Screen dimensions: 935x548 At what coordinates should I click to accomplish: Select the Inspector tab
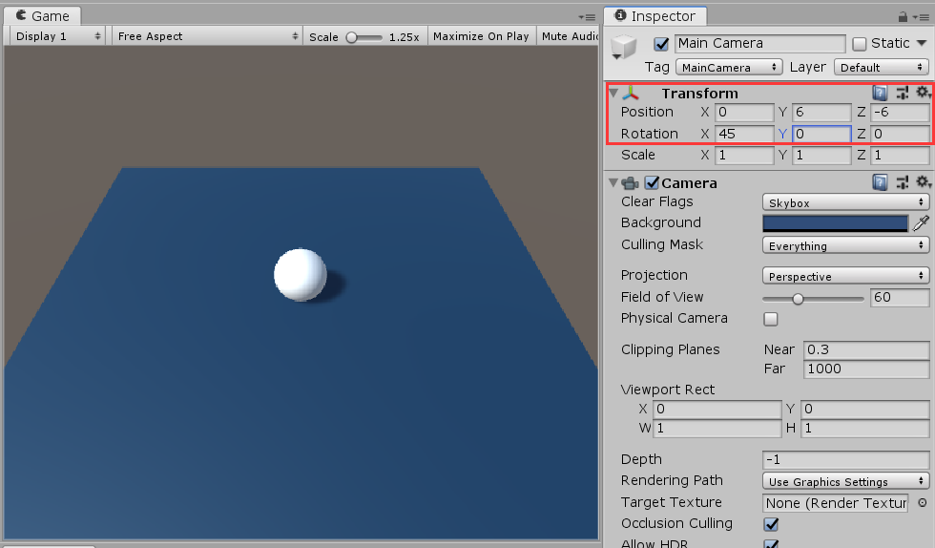[x=655, y=16]
